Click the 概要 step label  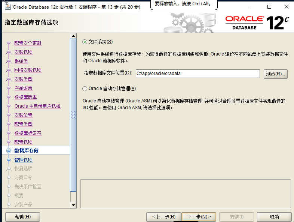[19, 195]
